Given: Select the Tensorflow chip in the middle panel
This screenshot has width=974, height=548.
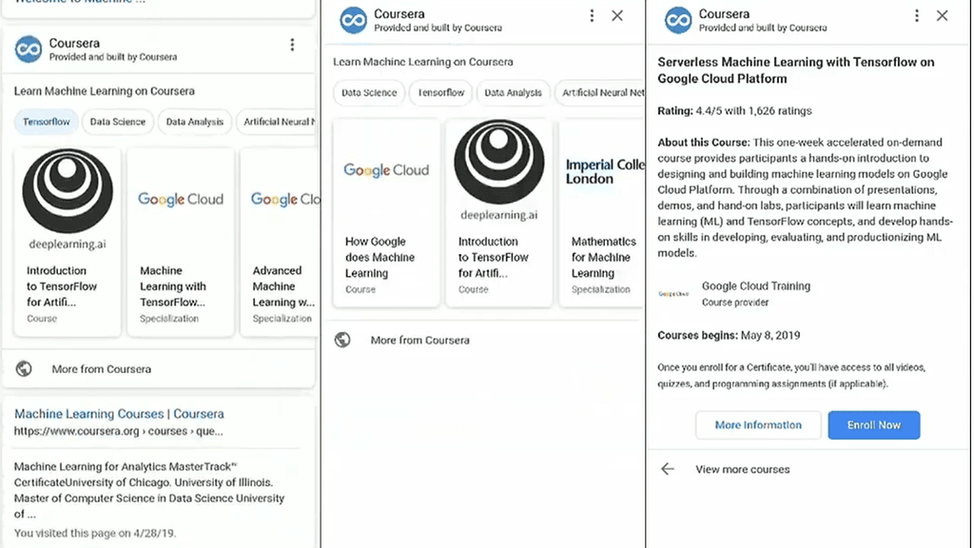Looking at the screenshot, I should [x=441, y=93].
